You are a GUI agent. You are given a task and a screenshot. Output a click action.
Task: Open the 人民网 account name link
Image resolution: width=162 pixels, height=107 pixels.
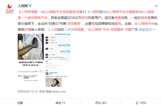pos(23,6)
